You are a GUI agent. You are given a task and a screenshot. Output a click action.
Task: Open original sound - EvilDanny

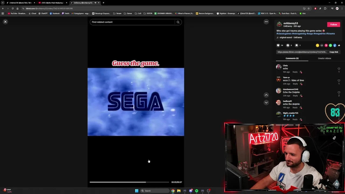point(291,37)
